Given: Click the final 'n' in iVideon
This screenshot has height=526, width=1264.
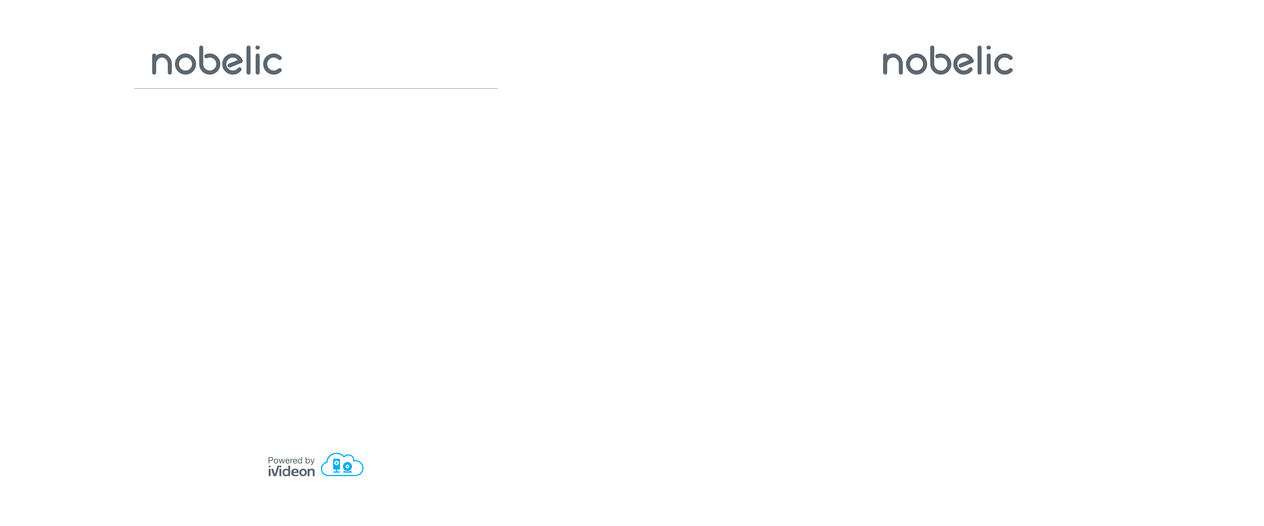Looking at the screenshot, I should click(311, 473).
